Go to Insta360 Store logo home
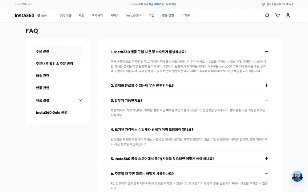 (x=30, y=15)
